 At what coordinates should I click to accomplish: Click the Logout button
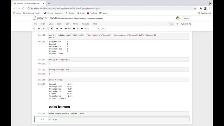click(187, 18)
